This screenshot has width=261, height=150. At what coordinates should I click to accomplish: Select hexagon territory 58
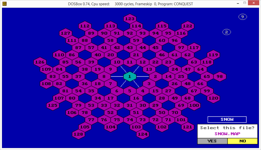(x=110, y=40)
